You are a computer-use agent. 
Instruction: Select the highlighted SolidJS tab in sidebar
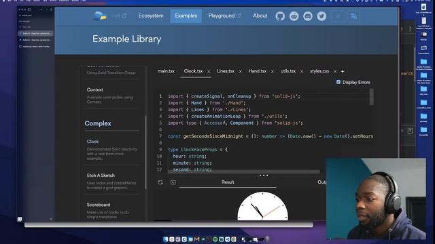[35, 33]
